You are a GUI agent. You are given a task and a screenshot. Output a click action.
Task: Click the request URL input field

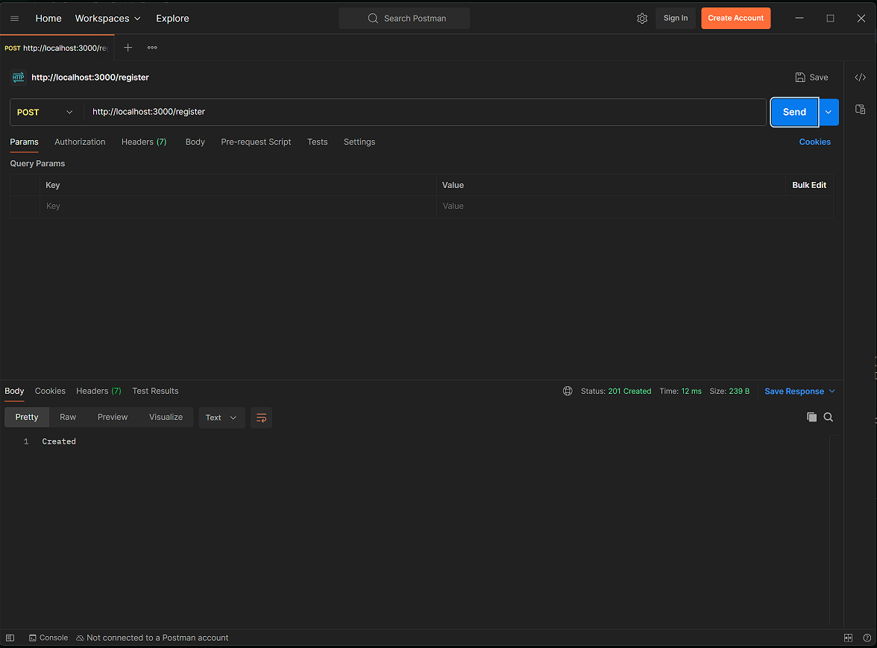coord(425,112)
